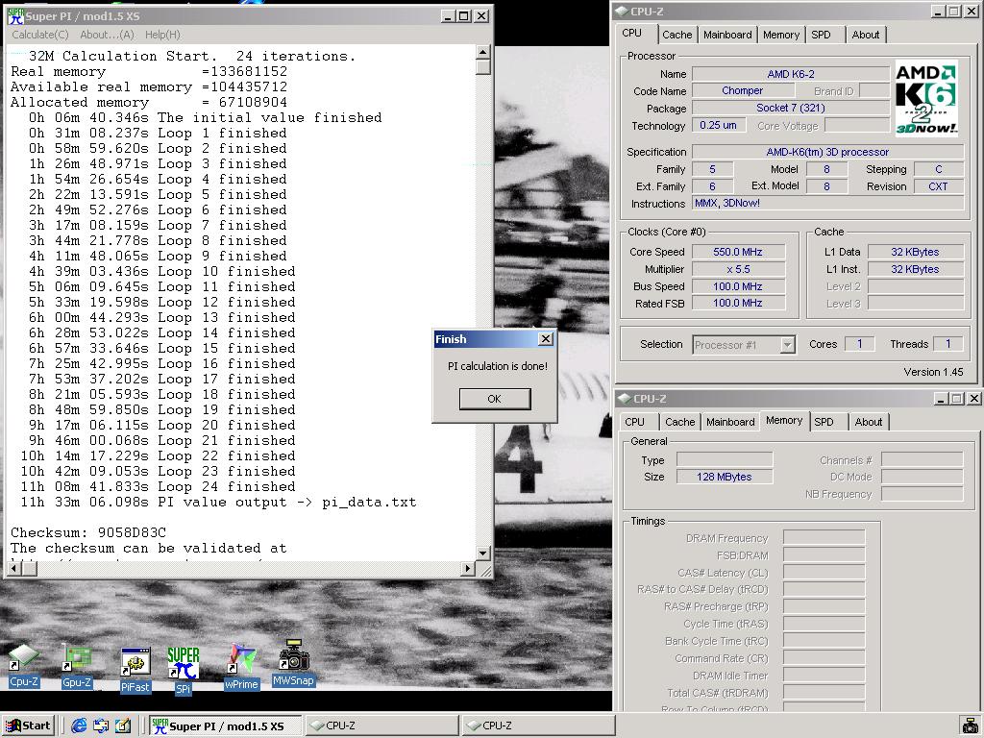The image size is (984, 738).
Task: Switch to About tab in lower CPU-Z
Action: [x=869, y=423]
